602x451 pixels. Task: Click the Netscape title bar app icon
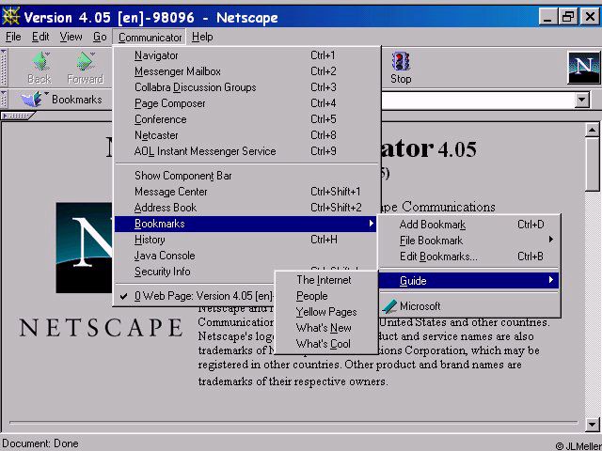11,16
